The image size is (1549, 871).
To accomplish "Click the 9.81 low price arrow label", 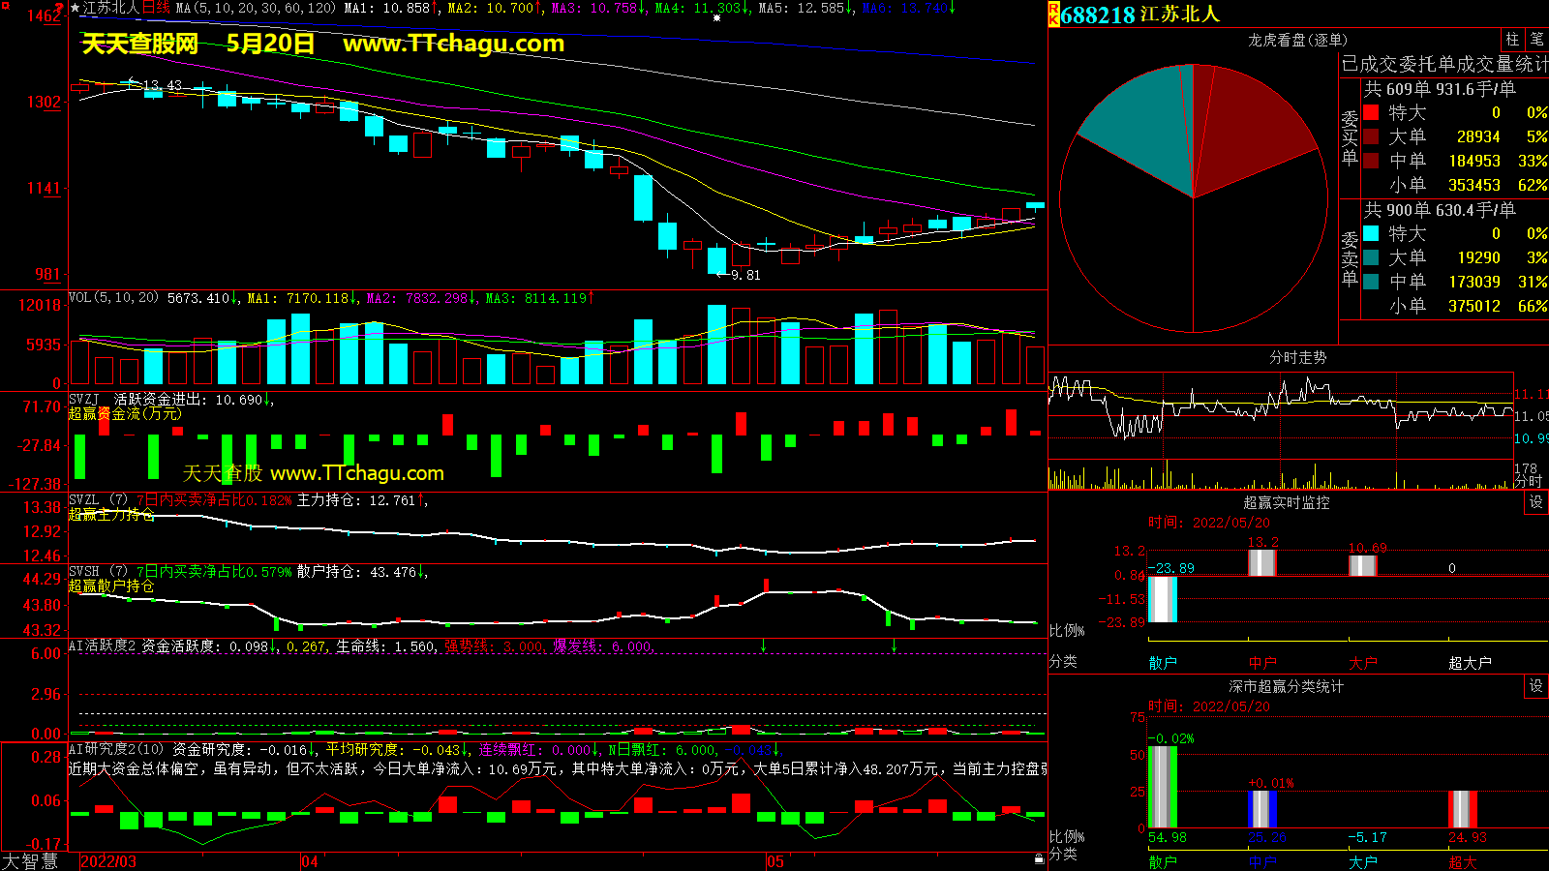I will pyautogui.click(x=740, y=275).
